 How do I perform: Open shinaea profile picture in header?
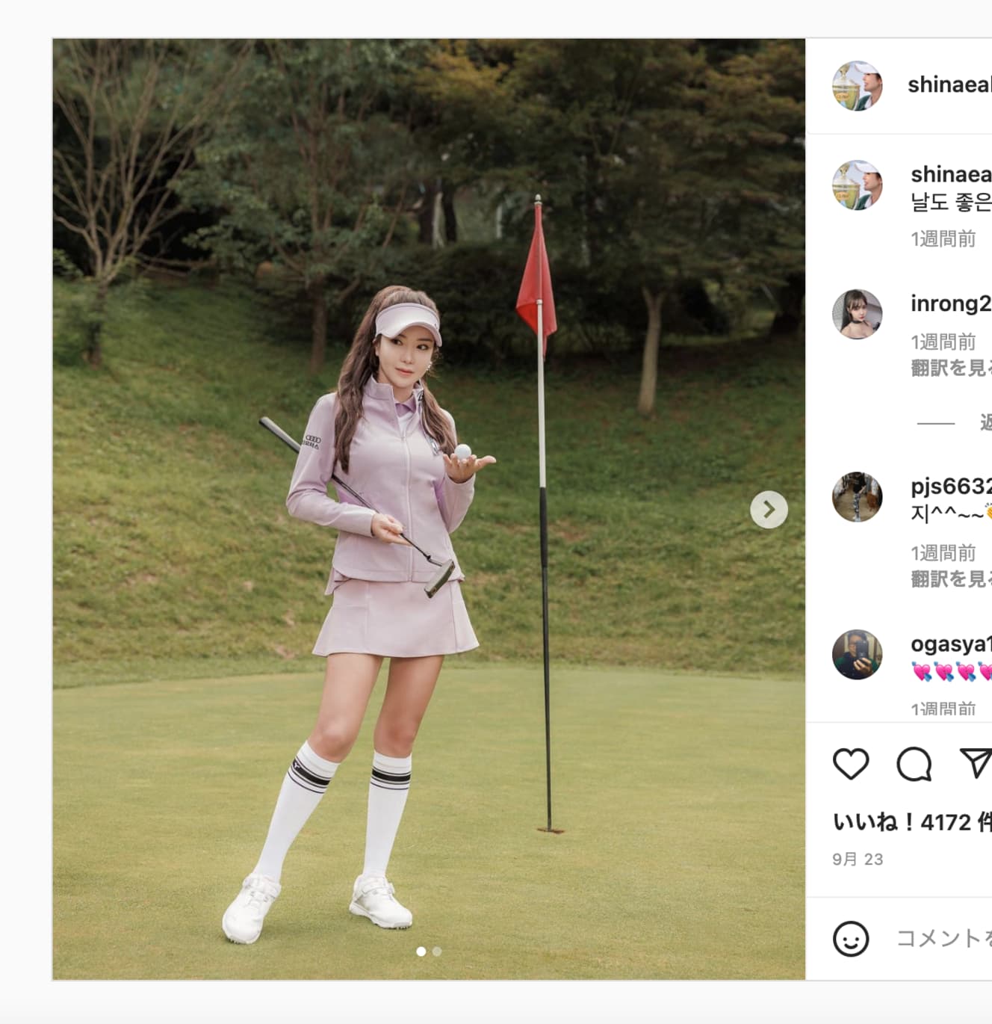(x=858, y=86)
